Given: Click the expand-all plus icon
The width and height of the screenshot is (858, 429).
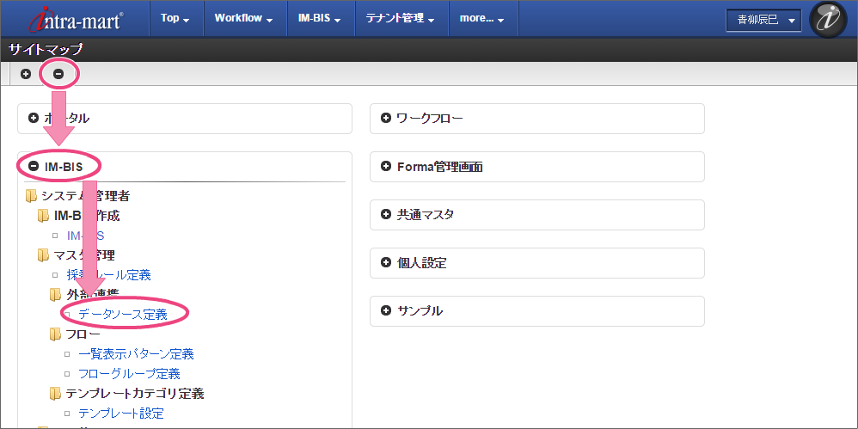Looking at the screenshot, I should pos(26,74).
